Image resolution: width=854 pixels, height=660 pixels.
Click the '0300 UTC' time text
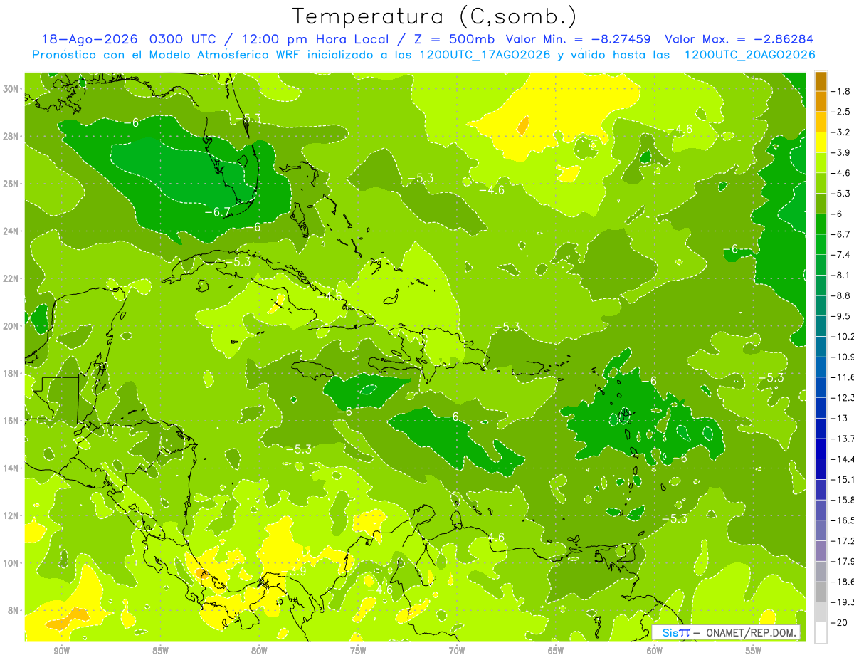(183, 39)
